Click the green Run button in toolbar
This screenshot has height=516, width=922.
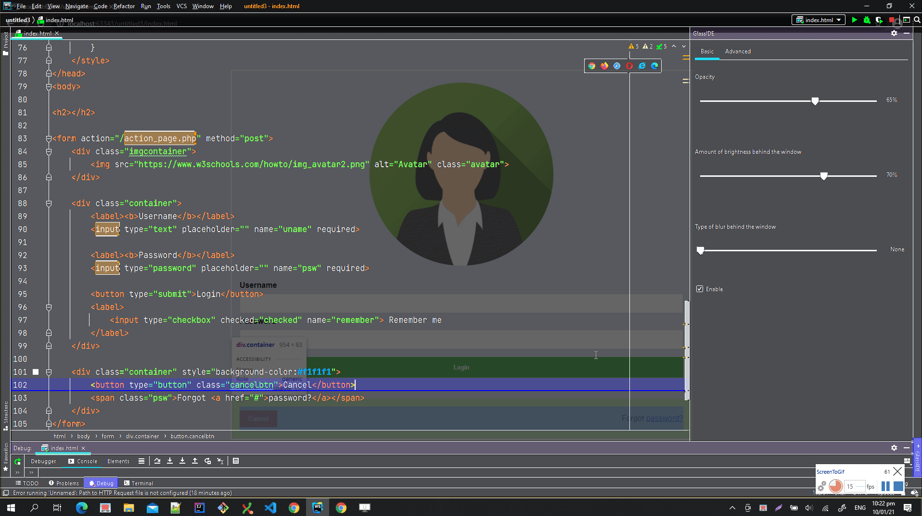[x=854, y=20]
